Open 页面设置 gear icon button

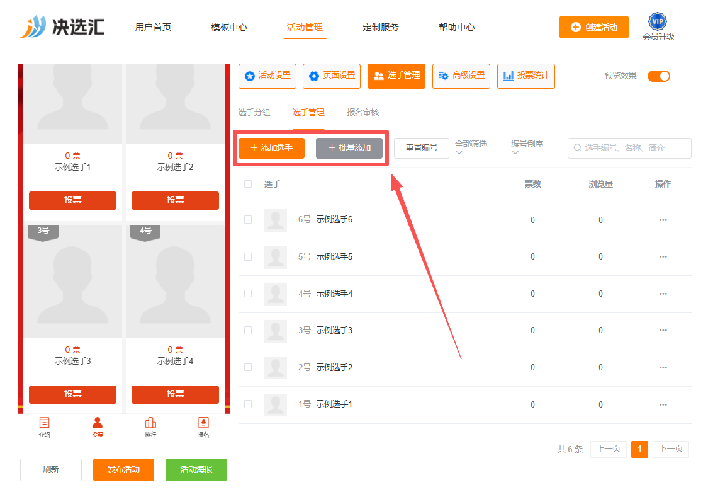pos(332,76)
